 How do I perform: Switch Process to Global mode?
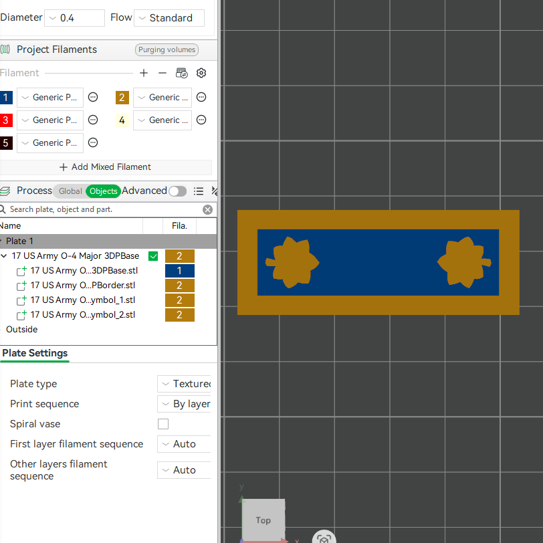70,191
